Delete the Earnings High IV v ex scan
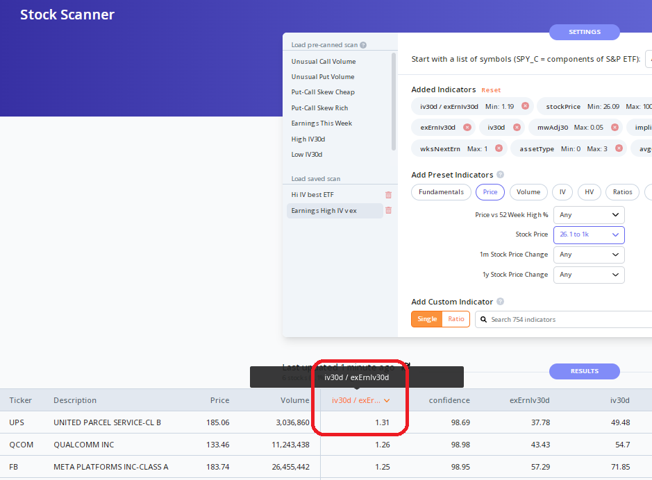The height and width of the screenshot is (480, 652). [388, 210]
